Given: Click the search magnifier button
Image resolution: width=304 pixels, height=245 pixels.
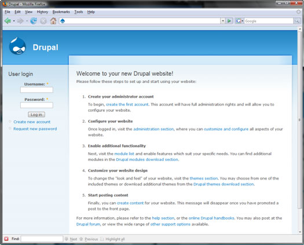Looking at the screenshot, I should (297, 21).
